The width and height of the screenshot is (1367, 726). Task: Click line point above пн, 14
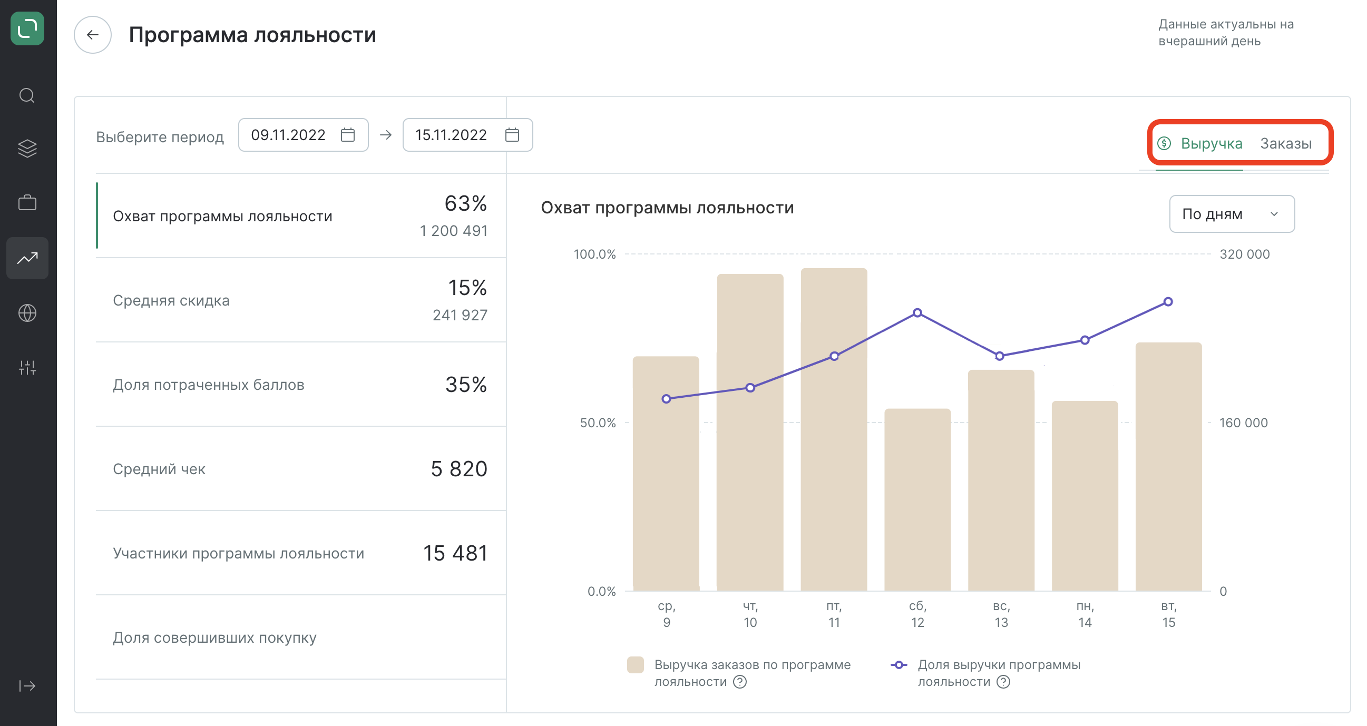click(x=1085, y=340)
